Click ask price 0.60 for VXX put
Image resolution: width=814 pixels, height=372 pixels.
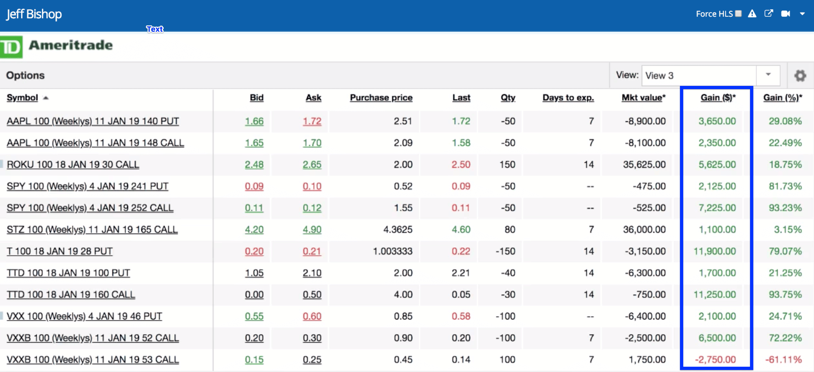(x=312, y=317)
